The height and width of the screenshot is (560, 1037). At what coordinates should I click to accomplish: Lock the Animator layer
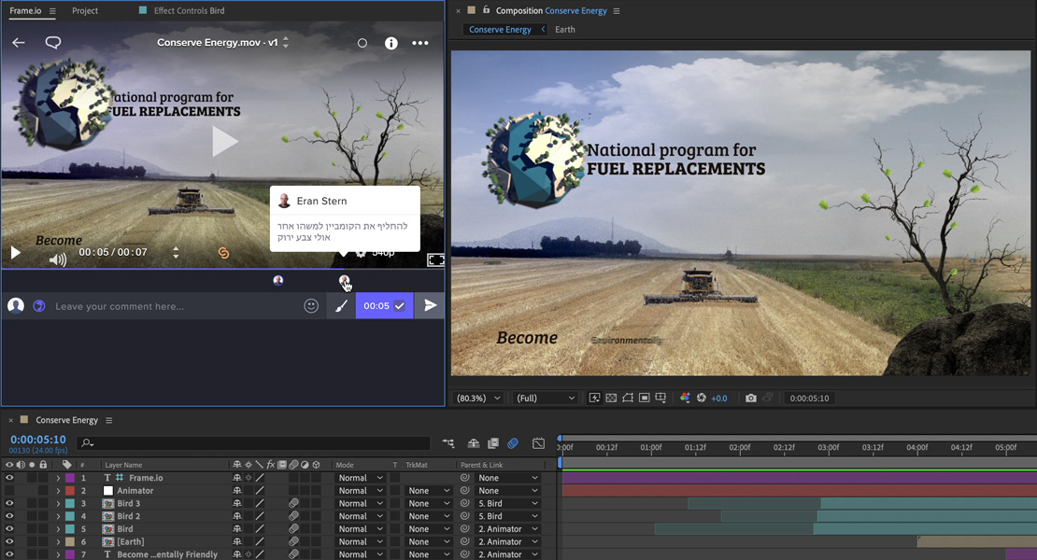click(x=43, y=490)
